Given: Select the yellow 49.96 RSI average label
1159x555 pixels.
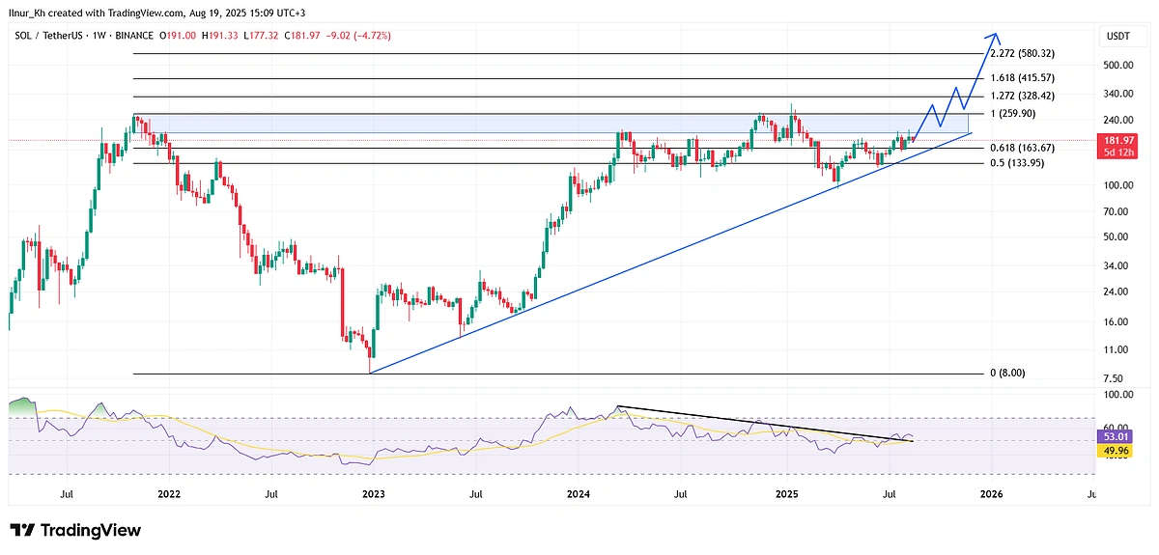Looking at the screenshot, I should (x=1118, y=449).
